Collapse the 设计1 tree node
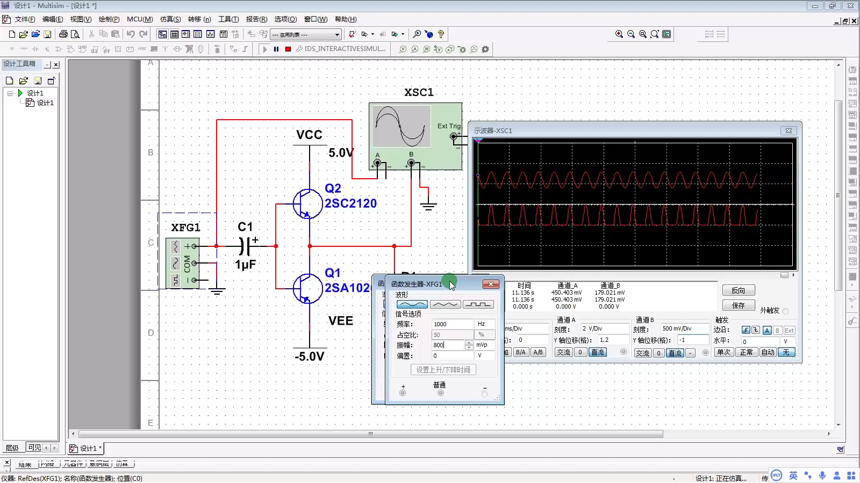The height and width of the screenshot is (483, 860). [10, 93]
